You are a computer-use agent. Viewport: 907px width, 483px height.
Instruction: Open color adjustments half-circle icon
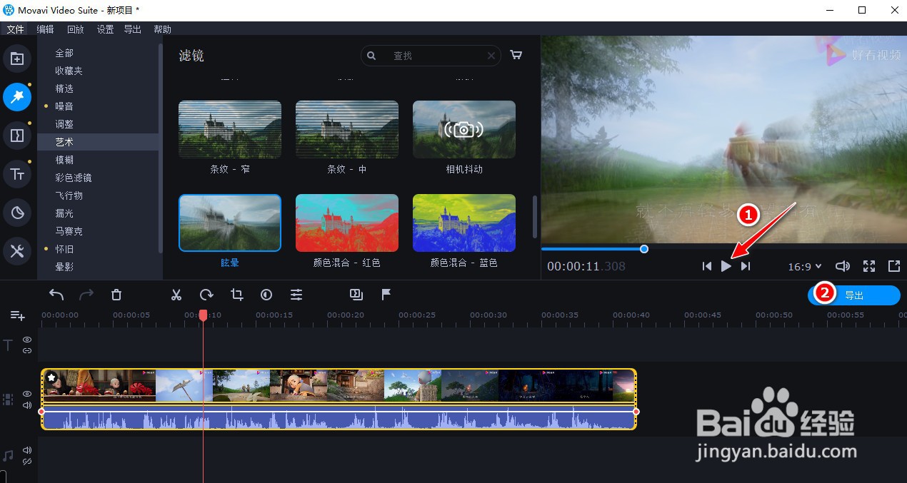coord(266,294)
